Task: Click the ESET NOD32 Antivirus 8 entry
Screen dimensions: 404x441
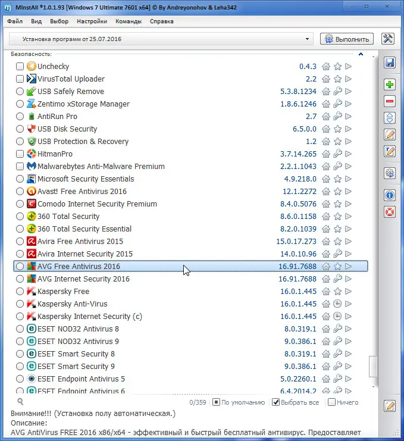Action: 78,329
